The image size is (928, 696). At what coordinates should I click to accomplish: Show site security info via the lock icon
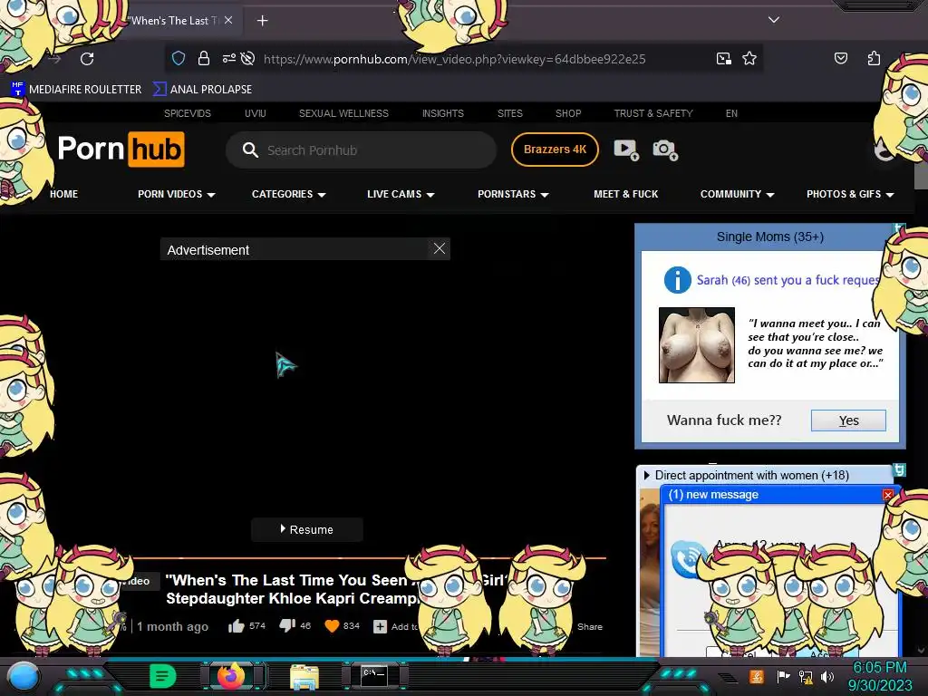click(204, 58)
